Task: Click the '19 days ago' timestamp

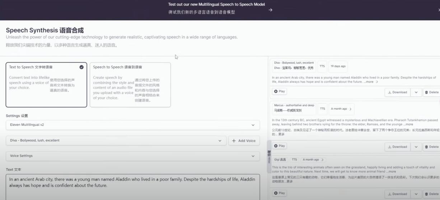Action: (338, 66)
